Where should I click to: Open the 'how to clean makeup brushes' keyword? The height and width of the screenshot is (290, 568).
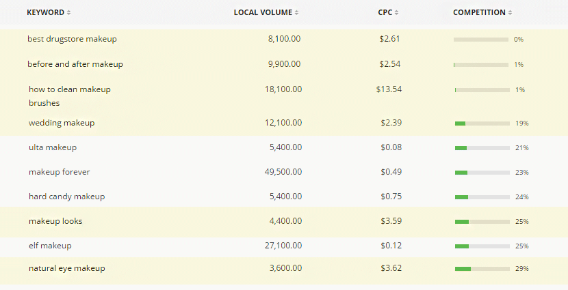pyautogui.click(x=70, y=96)
